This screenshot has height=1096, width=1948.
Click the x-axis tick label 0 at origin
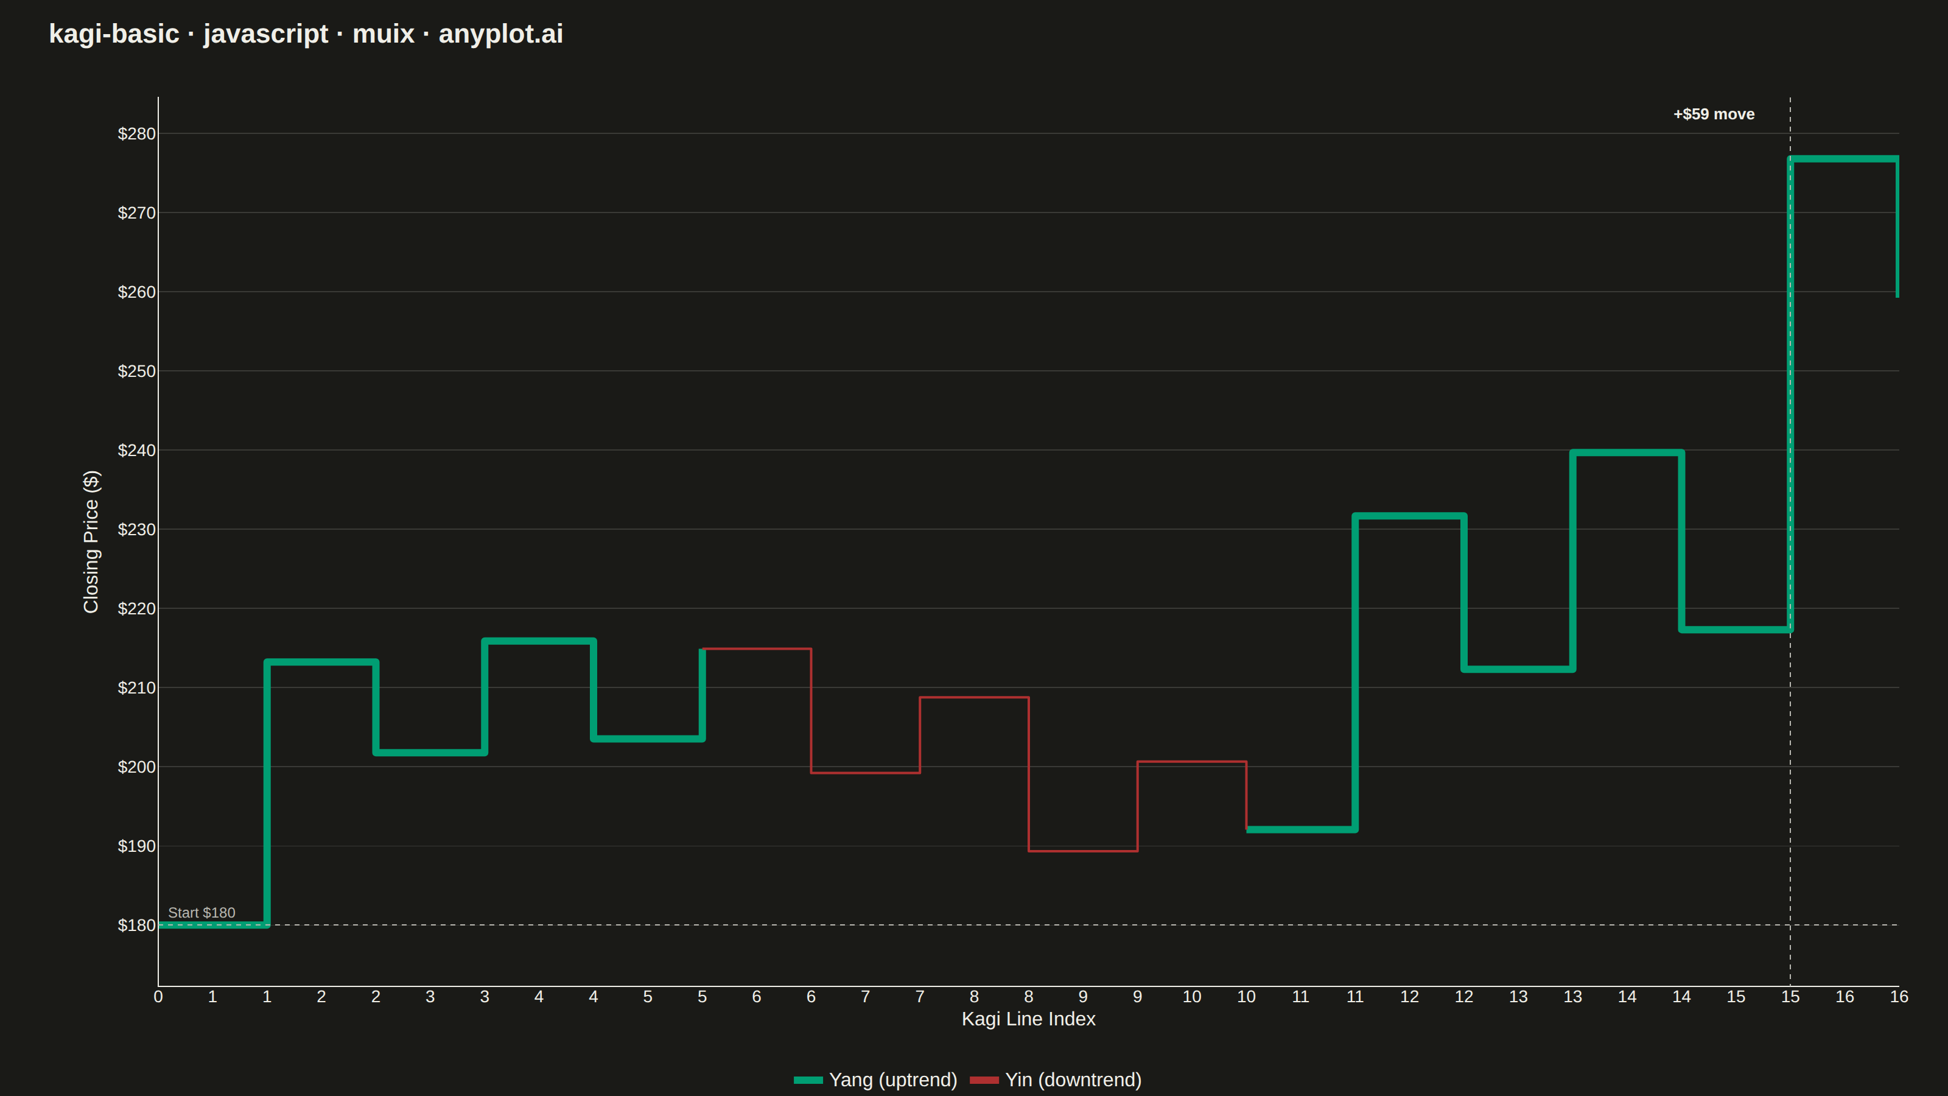(x=158, y=997)
